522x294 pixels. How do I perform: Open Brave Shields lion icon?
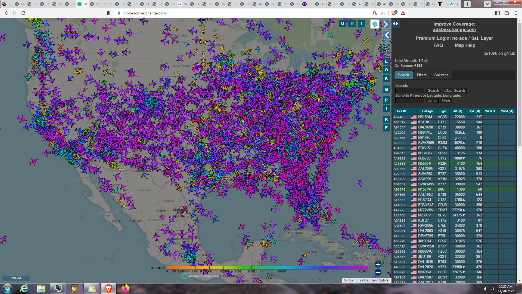[x=394, y=13]
